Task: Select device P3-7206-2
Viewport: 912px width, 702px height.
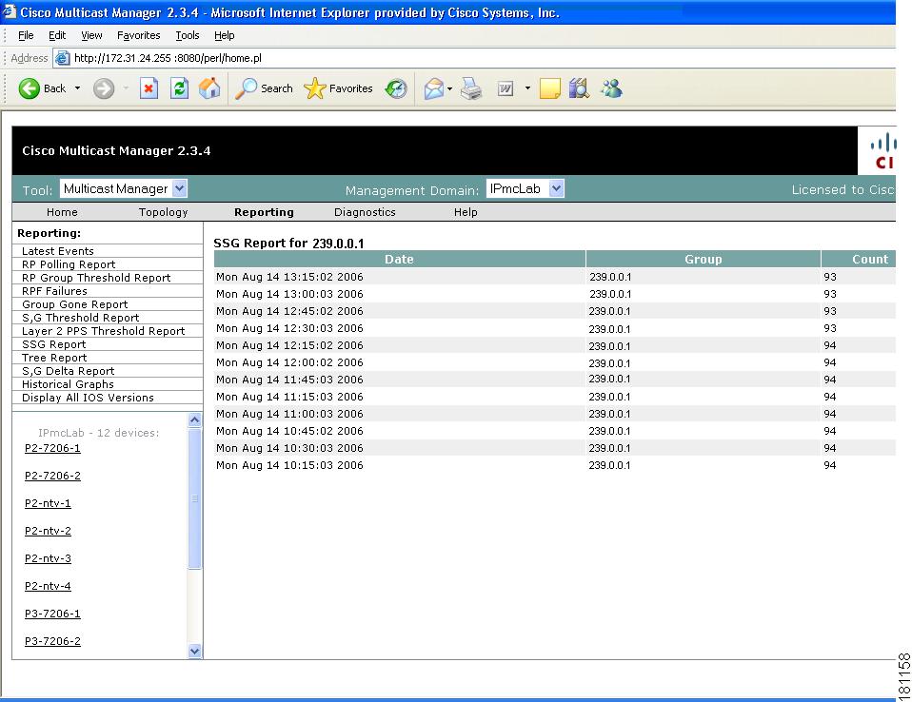Action: (x=52, y=641)
